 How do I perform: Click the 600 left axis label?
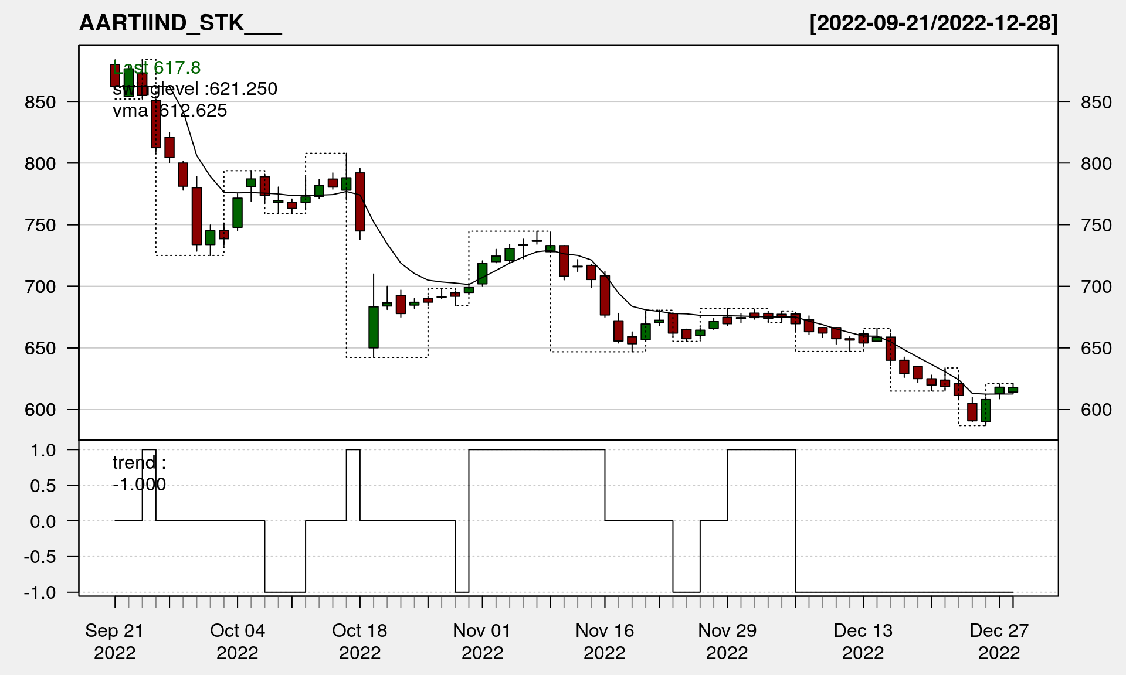[40, 410]
